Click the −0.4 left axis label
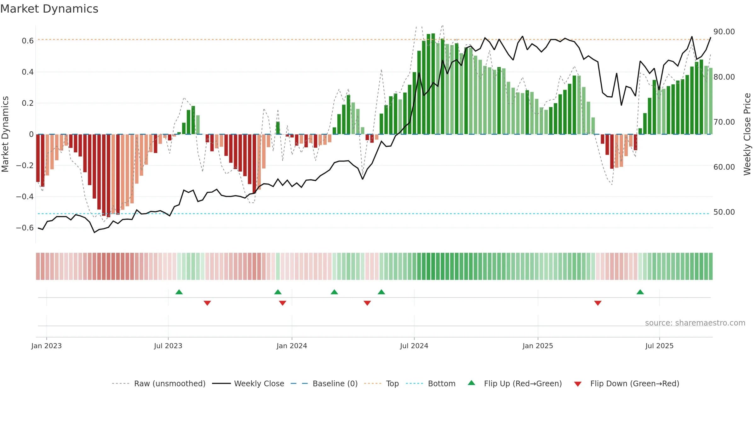Screen dimensions: 756x425 point(25,196)
